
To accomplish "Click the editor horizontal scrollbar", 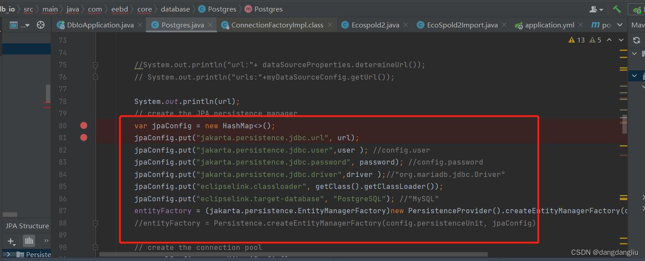I will [293, 254].
